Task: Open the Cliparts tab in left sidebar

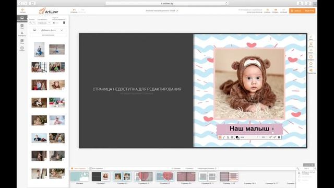Action: [x=22, y=34]
